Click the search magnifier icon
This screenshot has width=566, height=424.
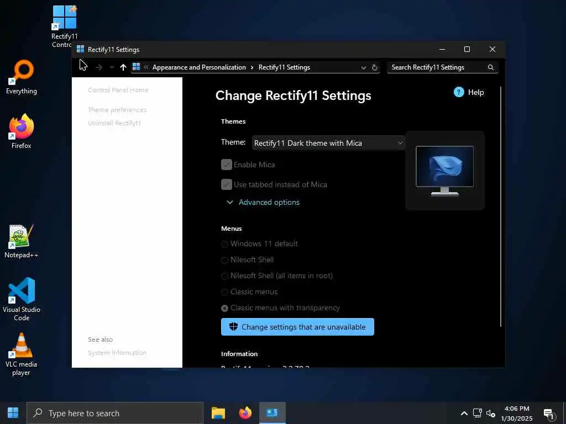tap(491, 67)
